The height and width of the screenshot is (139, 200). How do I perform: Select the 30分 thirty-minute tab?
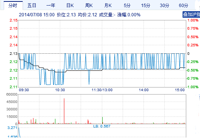(165, 6)
